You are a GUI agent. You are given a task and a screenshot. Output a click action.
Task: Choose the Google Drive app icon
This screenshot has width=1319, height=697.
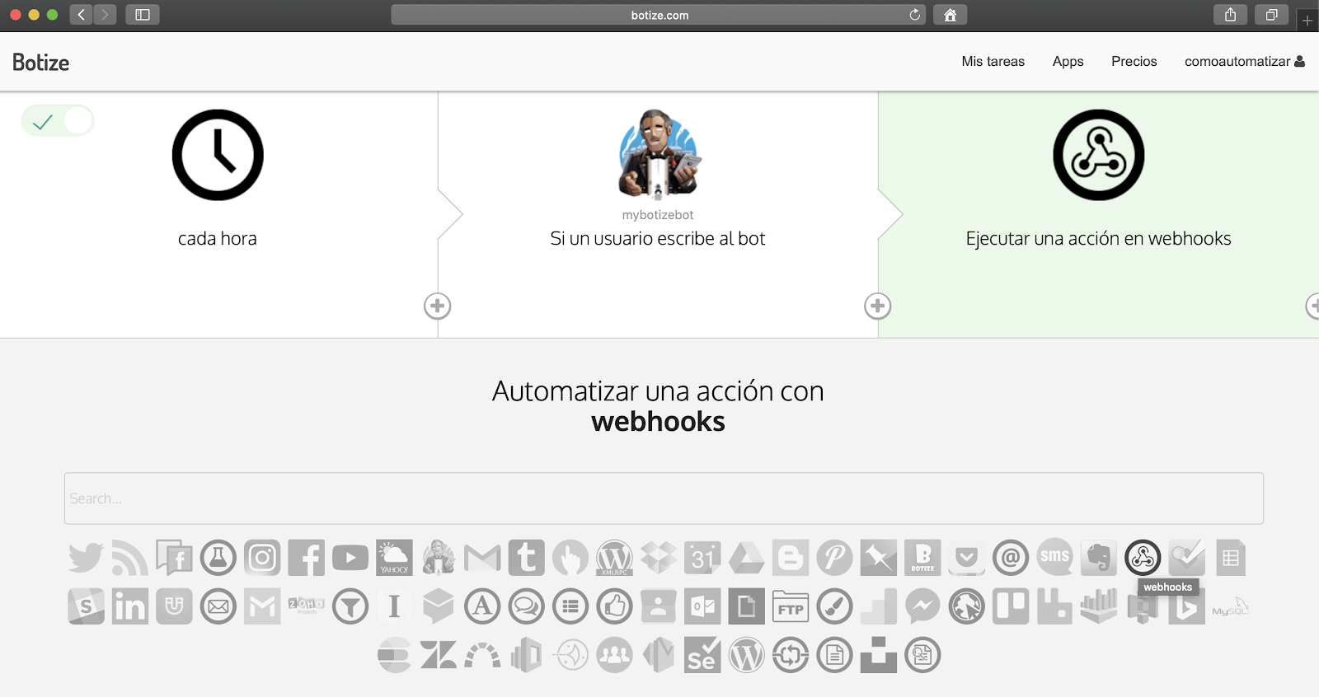(746, 558)
